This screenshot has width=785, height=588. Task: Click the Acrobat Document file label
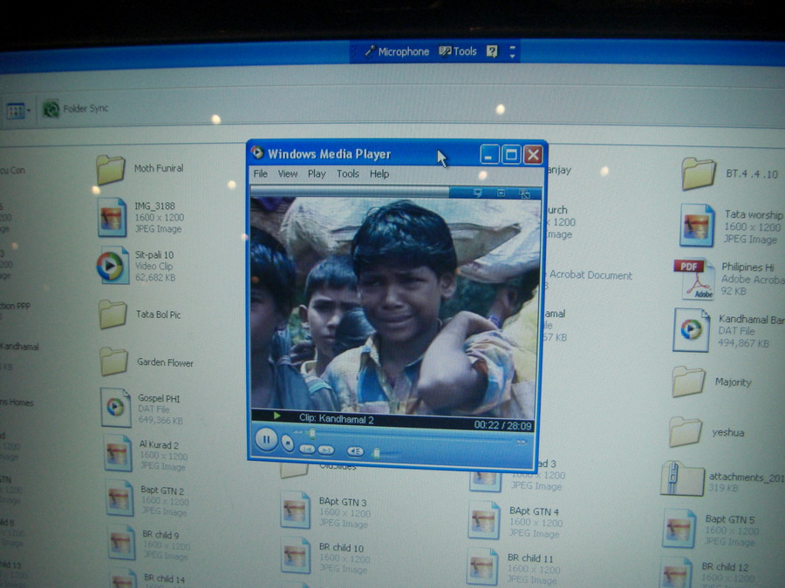pyautogui.click(x=590, y=275)
